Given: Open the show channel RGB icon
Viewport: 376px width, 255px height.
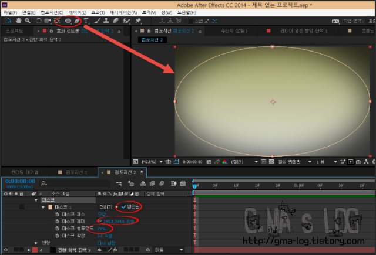Looking at the screenshot, I should 224,162.
